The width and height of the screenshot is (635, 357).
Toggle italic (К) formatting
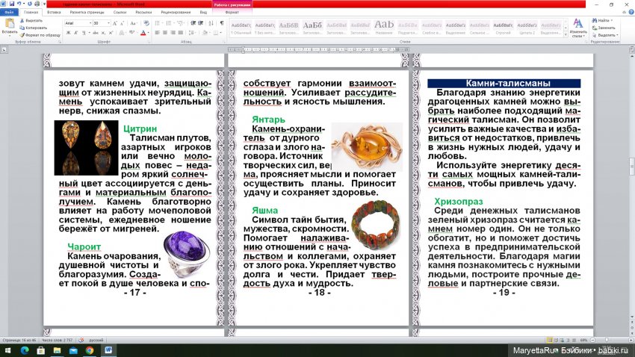pos(74,33)
